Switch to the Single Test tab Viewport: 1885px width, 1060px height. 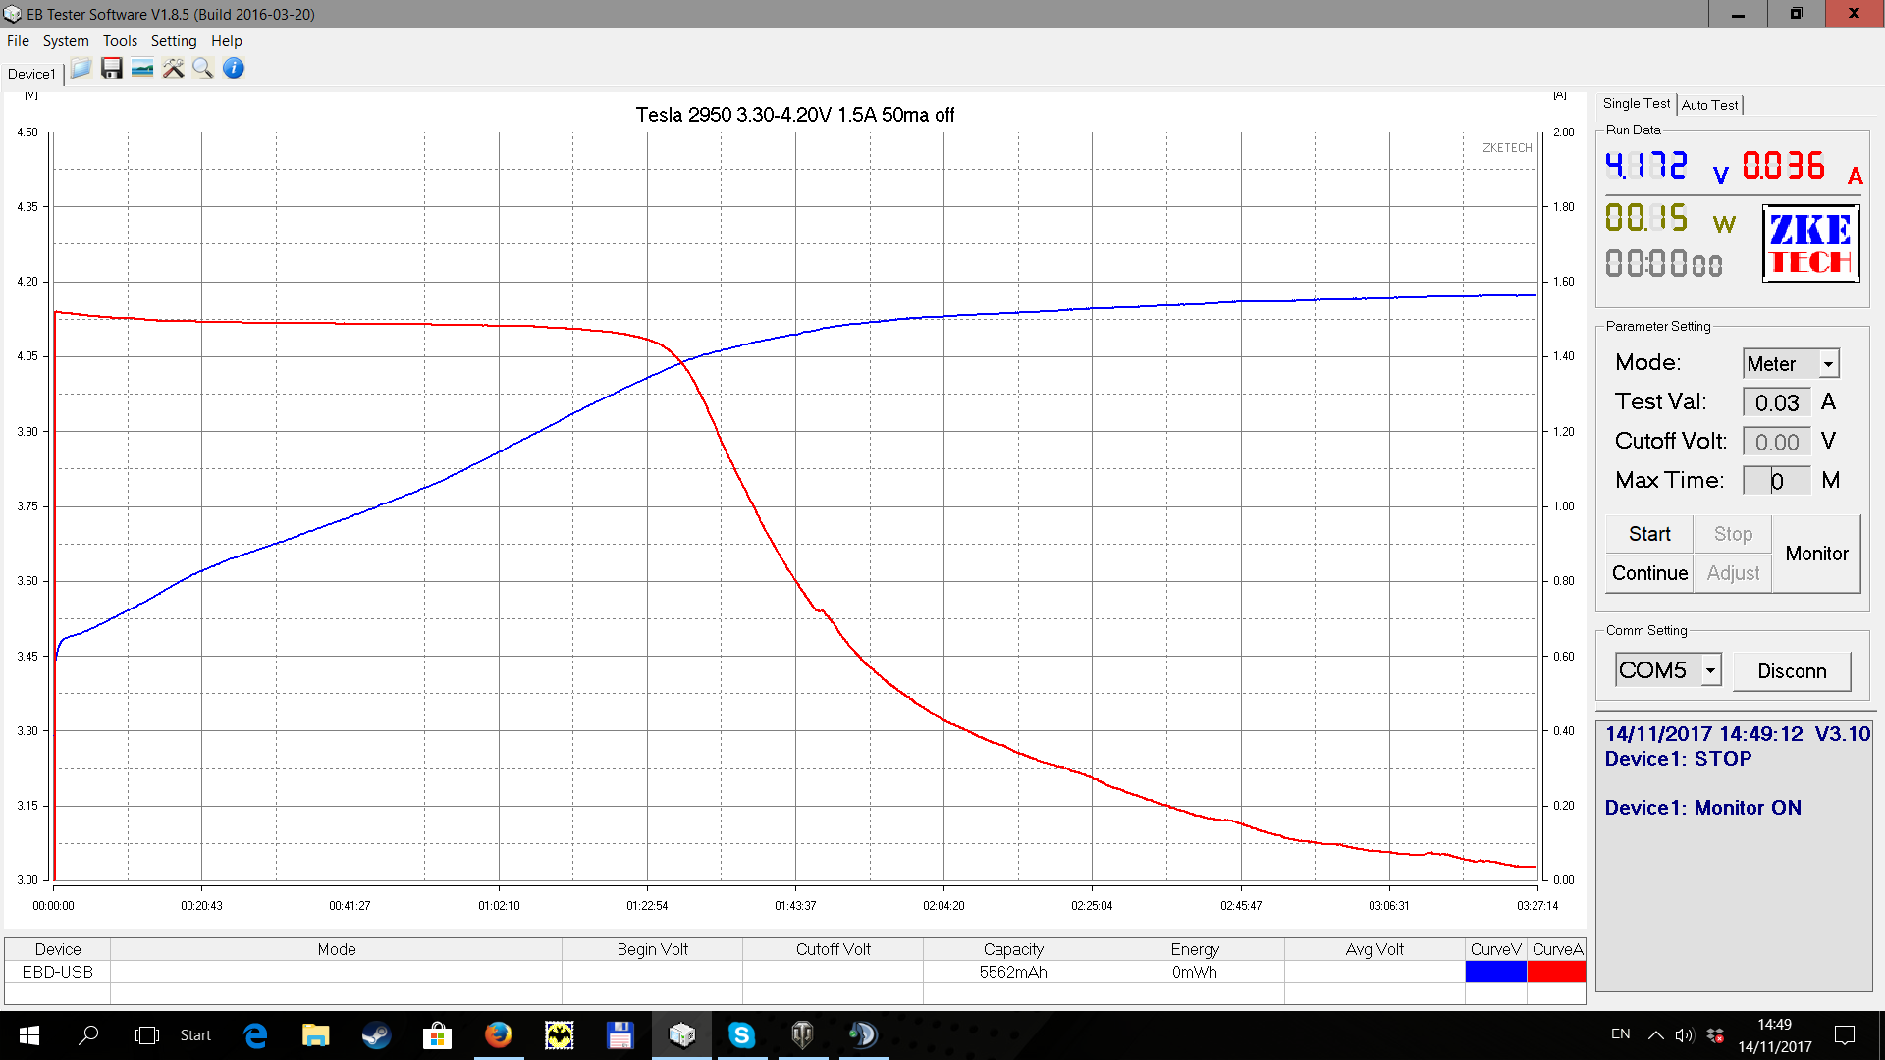click(1637, 103)
